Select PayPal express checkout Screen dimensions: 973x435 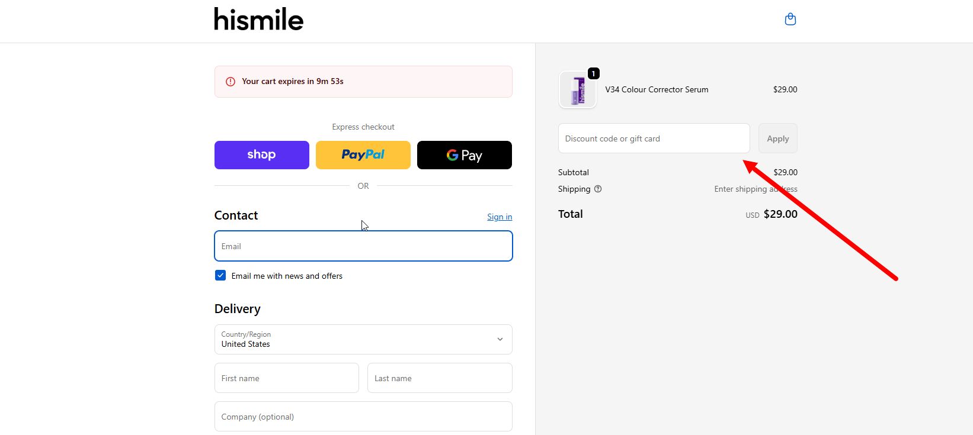tap(363, 154)
